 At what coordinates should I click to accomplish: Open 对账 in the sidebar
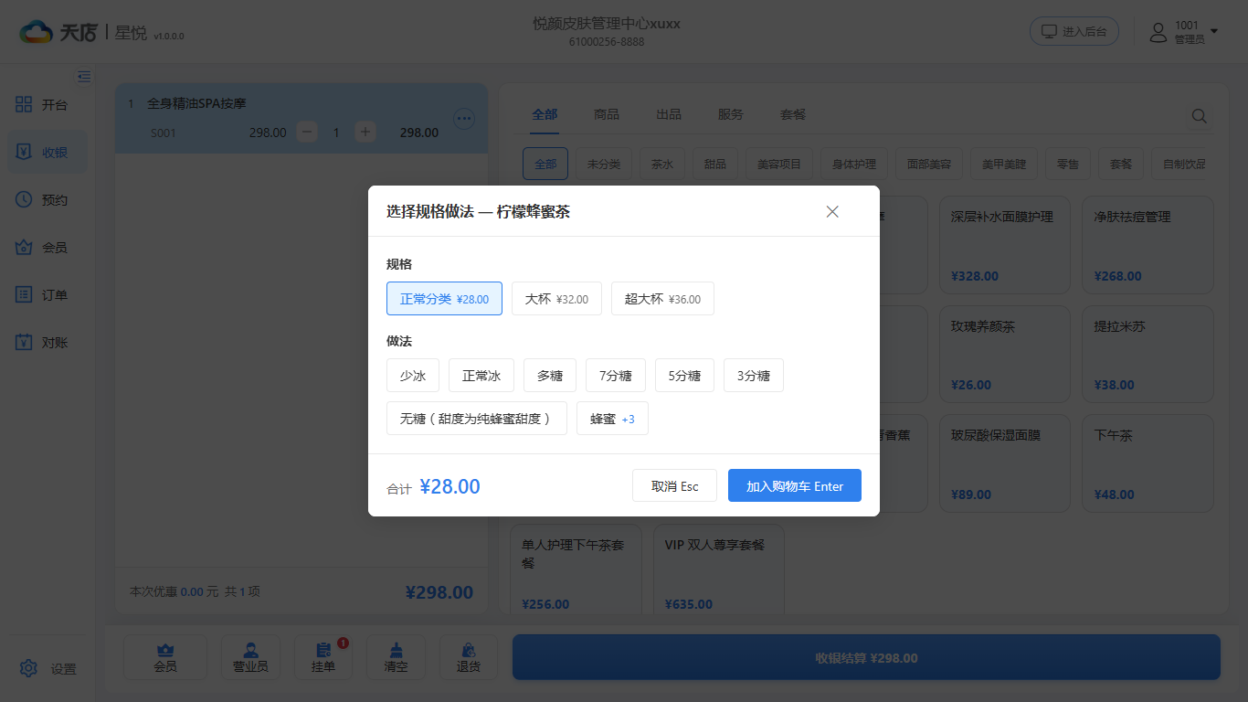click(48, 343)
